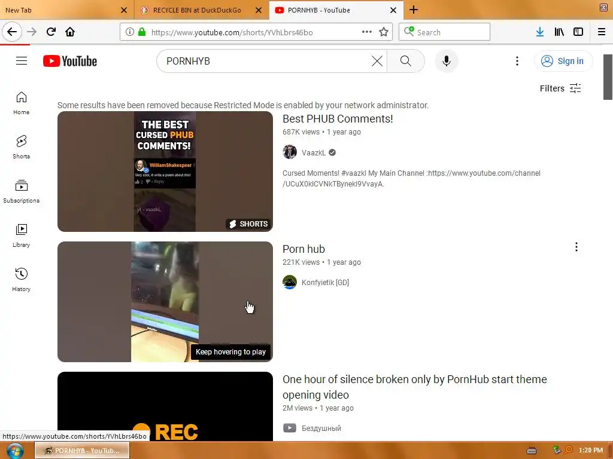Clear the YouTube search query

(377, 61)
